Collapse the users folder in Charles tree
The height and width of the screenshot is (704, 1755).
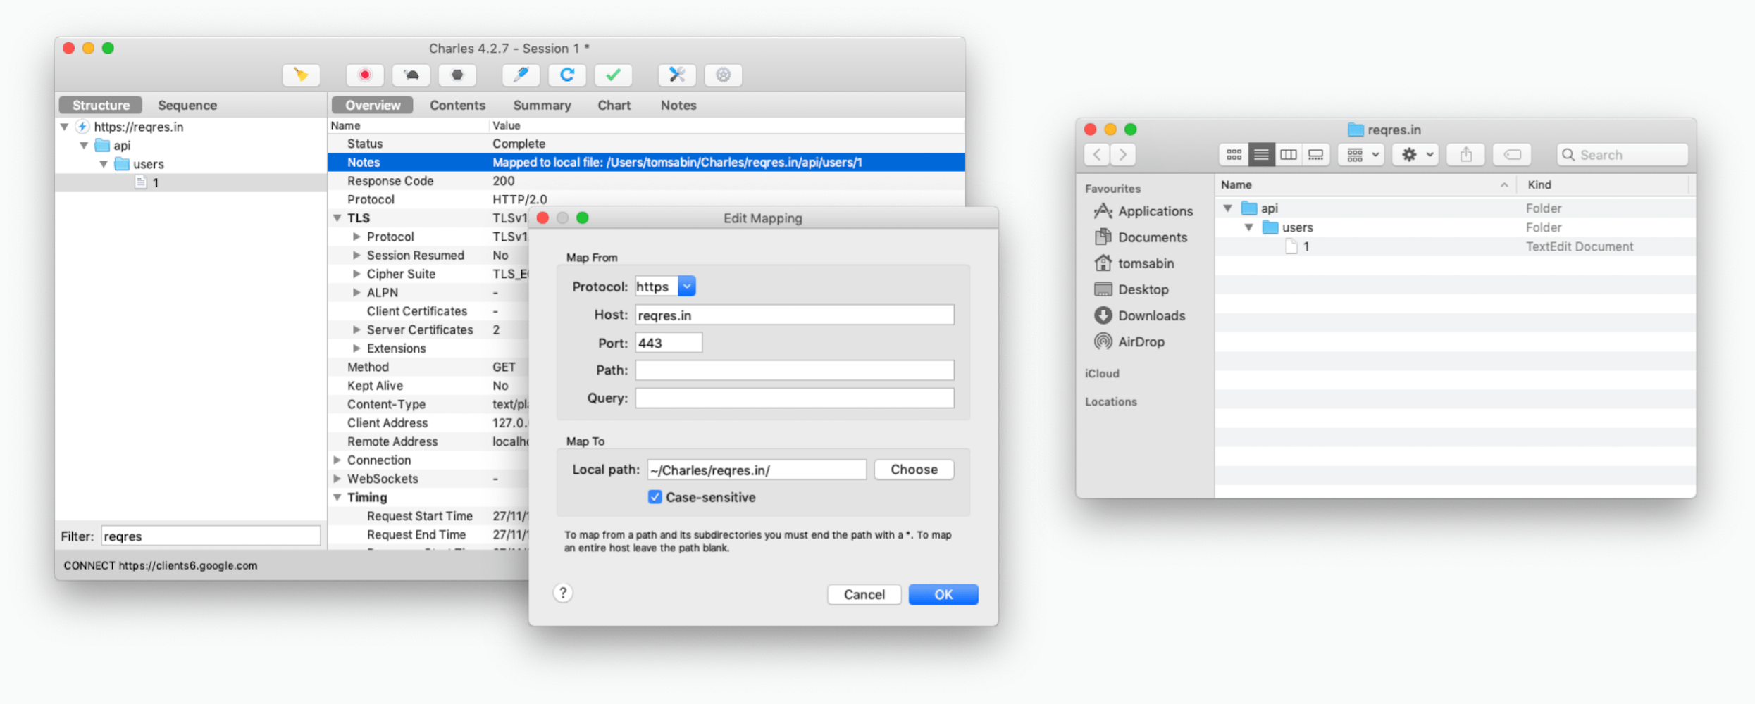coord(104,164)
